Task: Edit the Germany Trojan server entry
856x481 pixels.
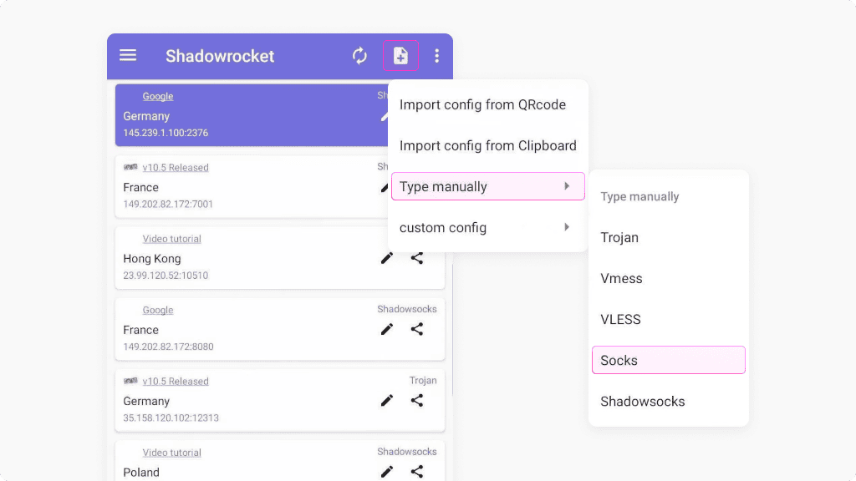Action: pos(387,401)
